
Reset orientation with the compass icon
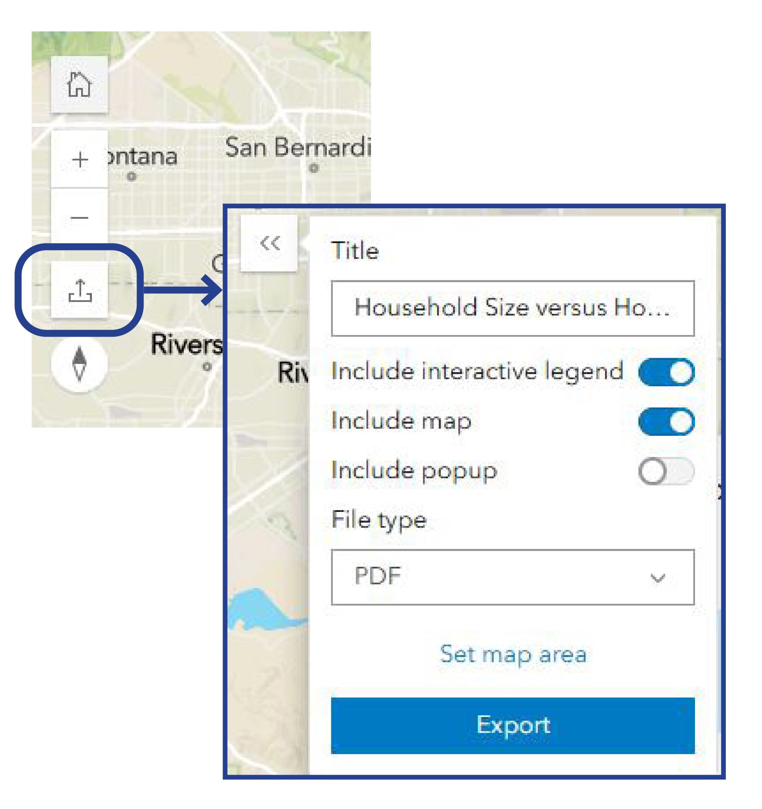(x=80, y=363)
